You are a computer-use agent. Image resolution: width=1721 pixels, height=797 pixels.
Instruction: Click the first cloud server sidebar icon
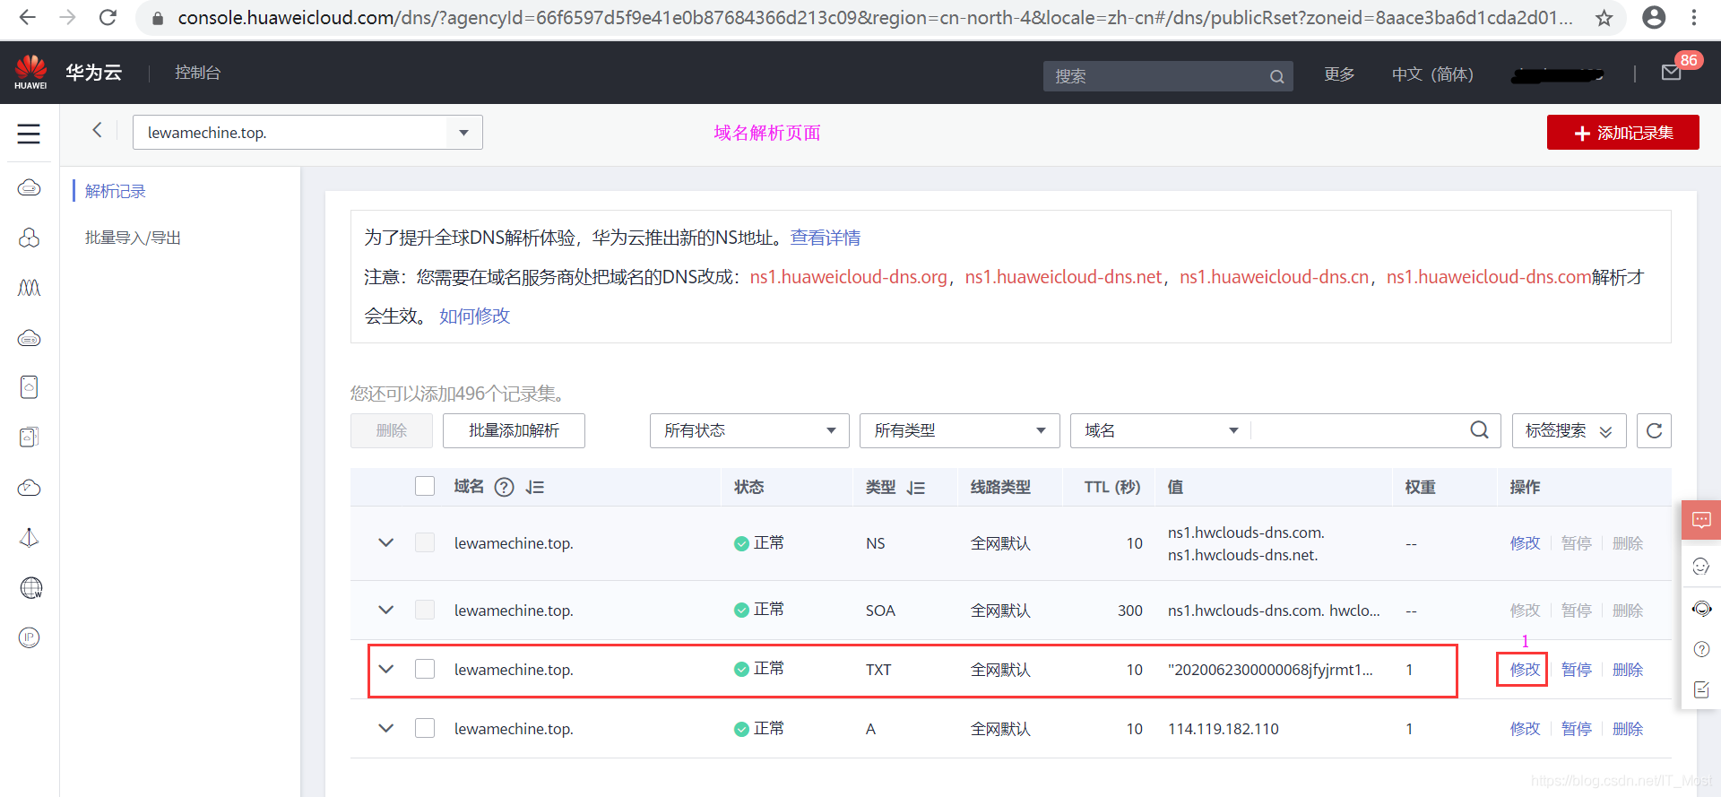click(x=30, y=187)
